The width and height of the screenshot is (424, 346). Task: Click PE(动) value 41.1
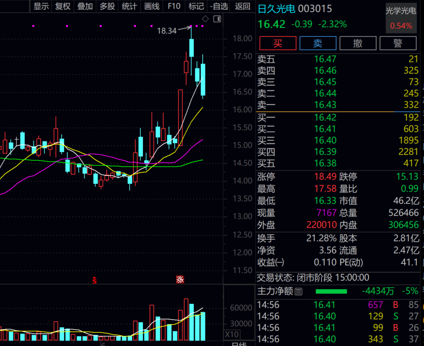(409, 262)
